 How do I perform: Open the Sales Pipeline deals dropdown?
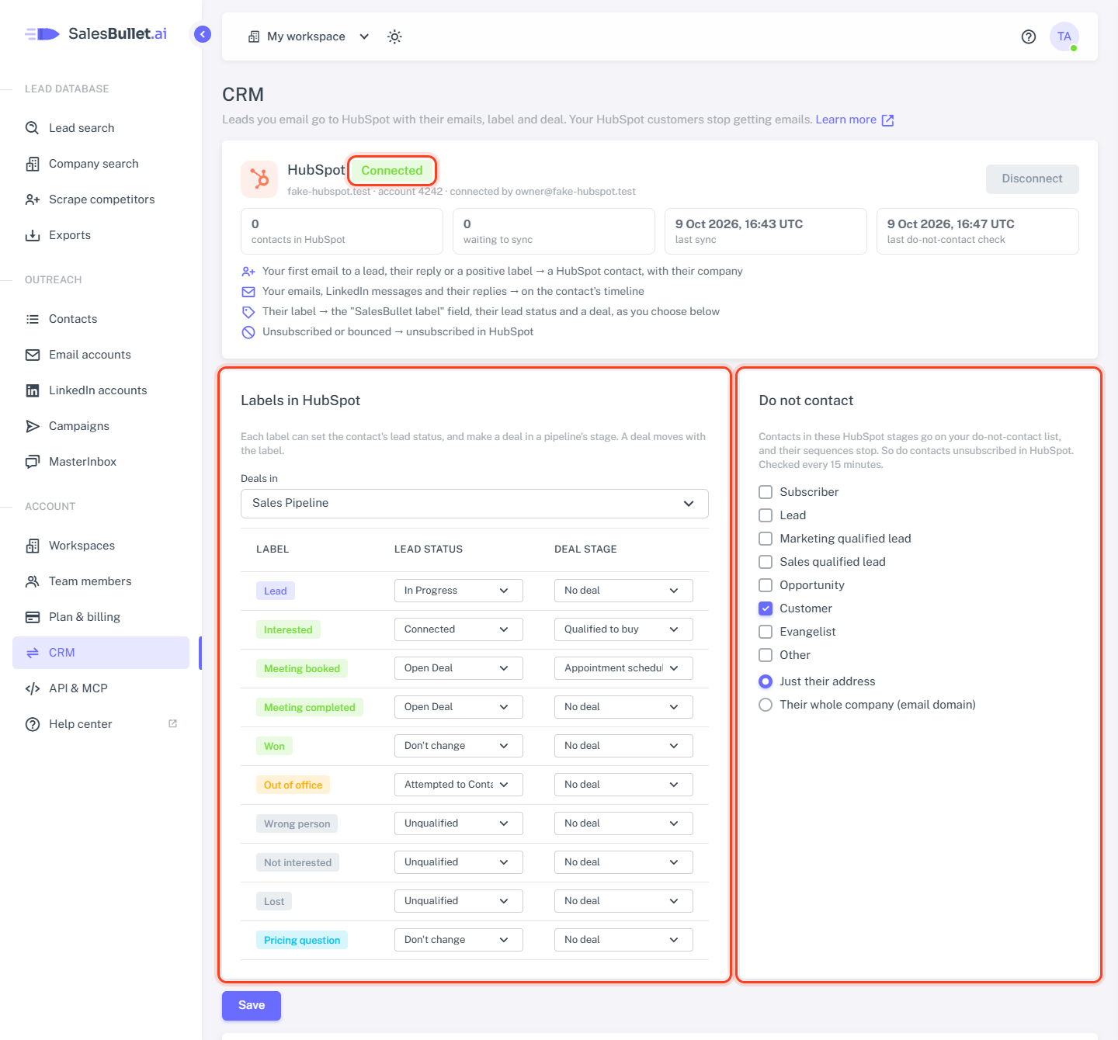[474, 504]
